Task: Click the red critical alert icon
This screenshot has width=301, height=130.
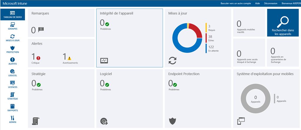Action: click(39, 58)
